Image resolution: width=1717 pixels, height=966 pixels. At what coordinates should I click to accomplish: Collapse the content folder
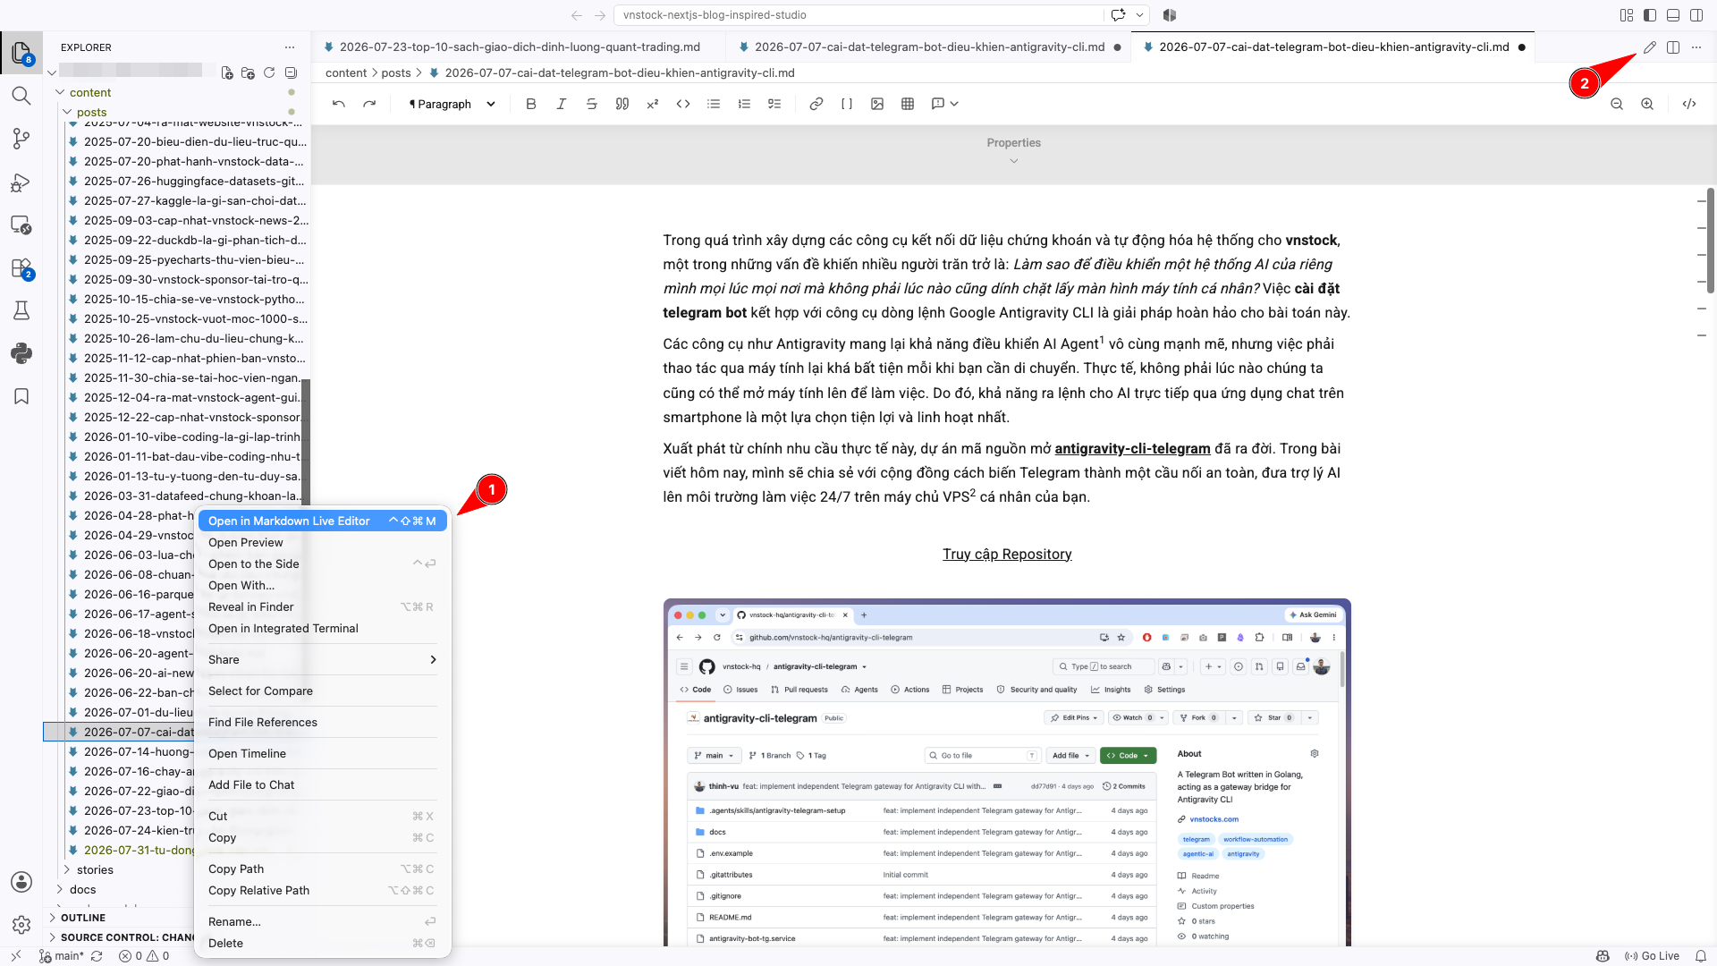coord(60,92)
